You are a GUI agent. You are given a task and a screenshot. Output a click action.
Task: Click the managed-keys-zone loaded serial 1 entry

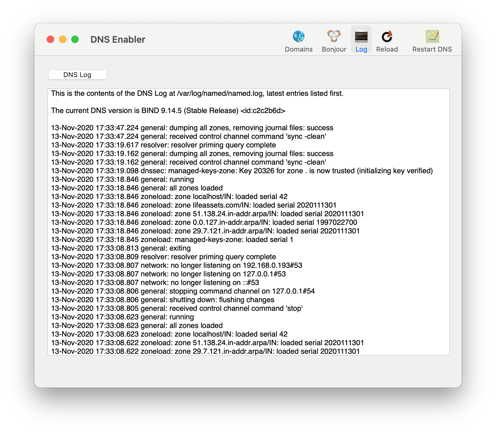(x=172, y=240)
